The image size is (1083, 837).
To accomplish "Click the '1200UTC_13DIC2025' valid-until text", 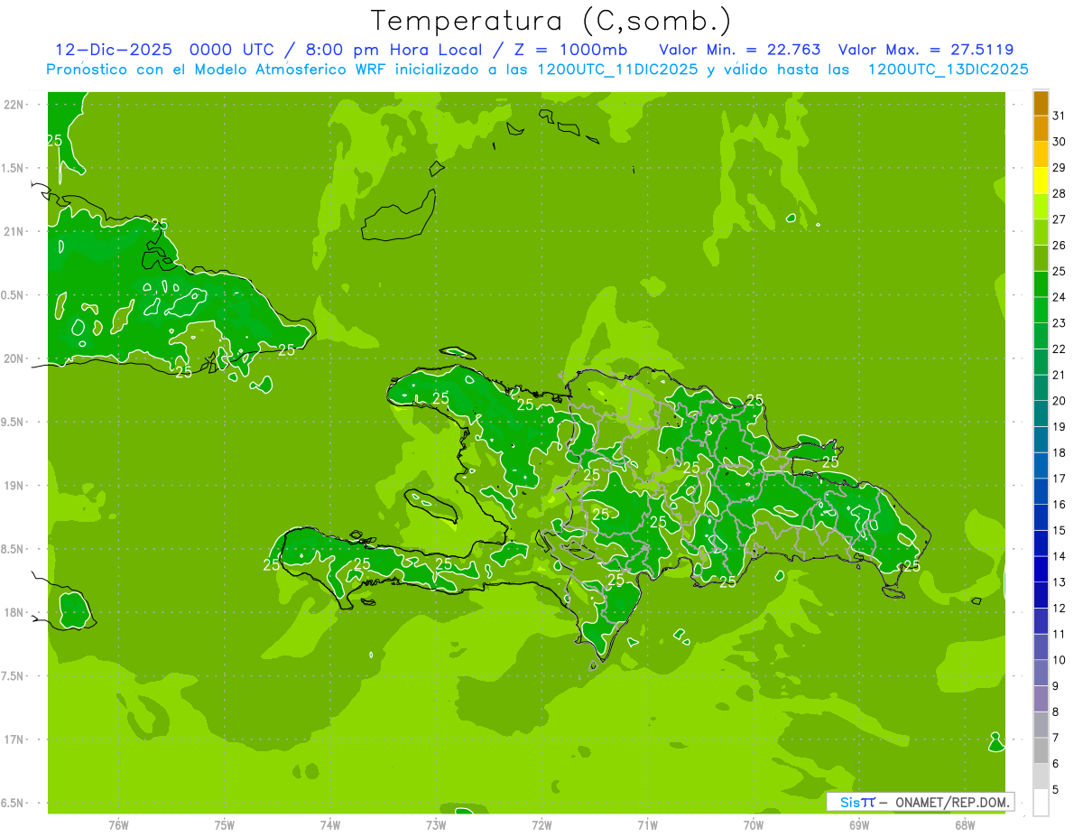I will [948, 70].
